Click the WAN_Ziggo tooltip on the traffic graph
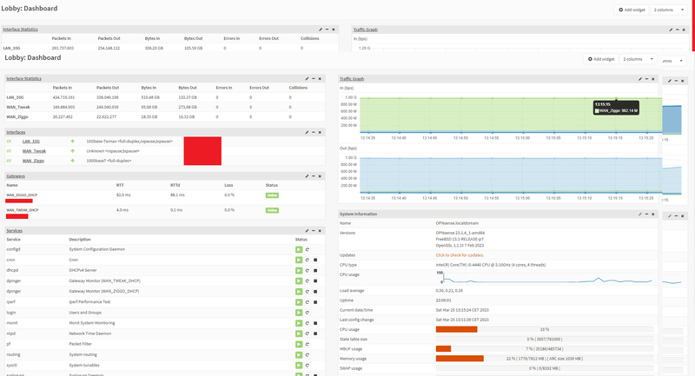 tap(616, 108)
